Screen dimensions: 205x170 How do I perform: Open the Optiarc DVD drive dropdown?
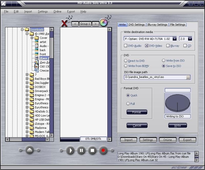tap(175, 39)
